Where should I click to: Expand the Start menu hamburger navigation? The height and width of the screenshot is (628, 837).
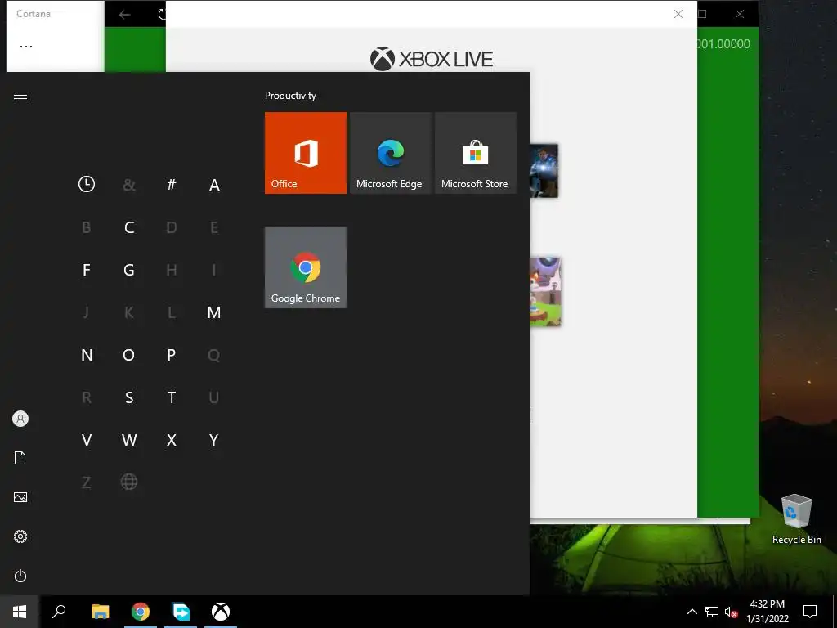[20, 95]
